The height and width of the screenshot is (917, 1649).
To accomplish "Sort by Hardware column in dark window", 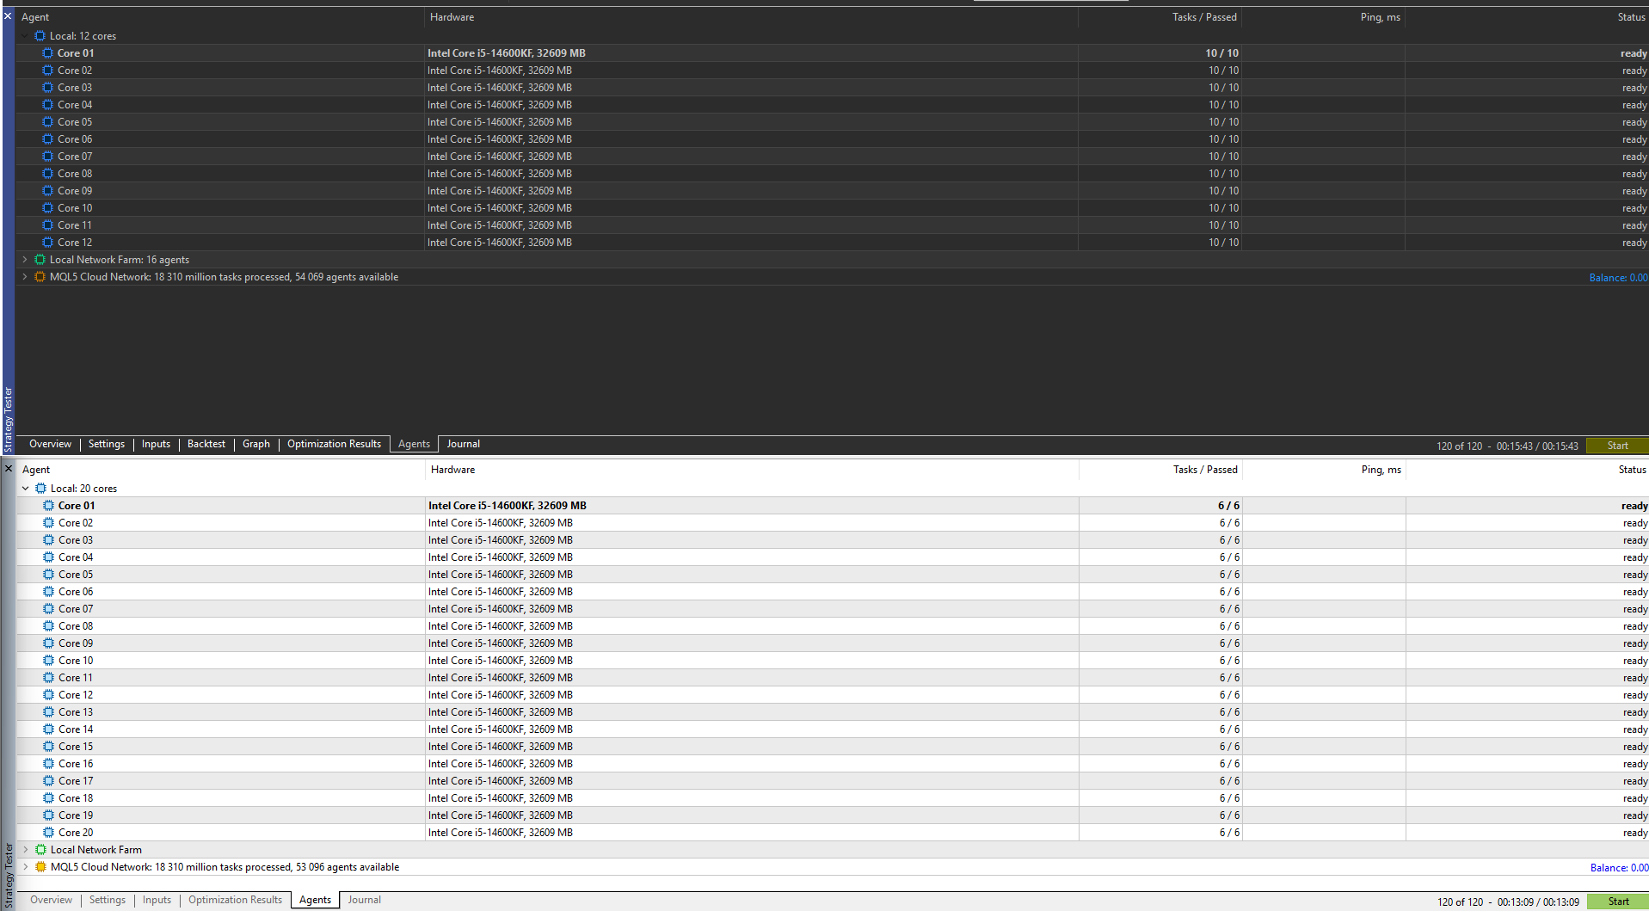I will [x=751, y=17].
